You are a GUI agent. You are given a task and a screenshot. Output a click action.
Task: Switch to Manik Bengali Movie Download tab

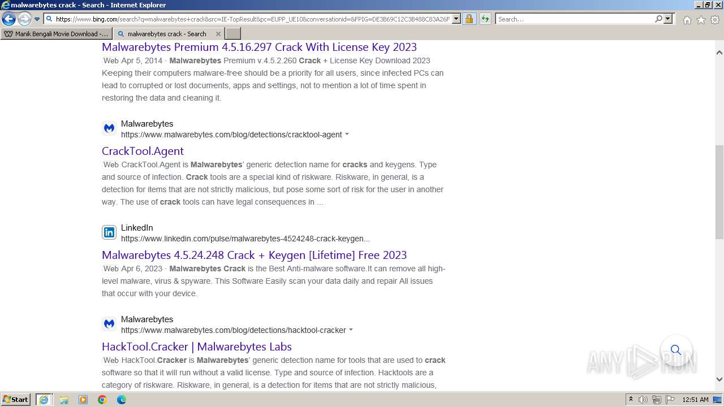pos(57,33)
